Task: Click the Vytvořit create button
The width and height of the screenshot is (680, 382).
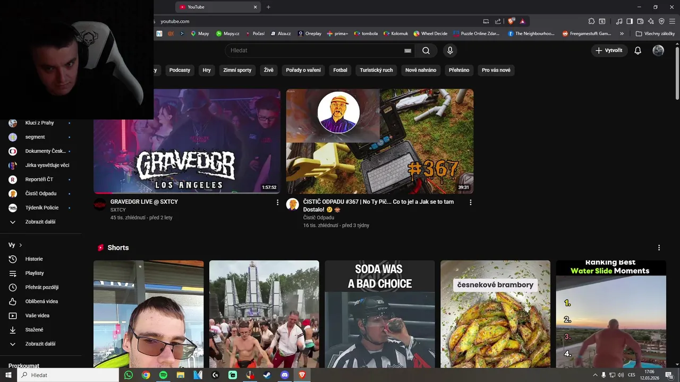Action: [609, 50]
